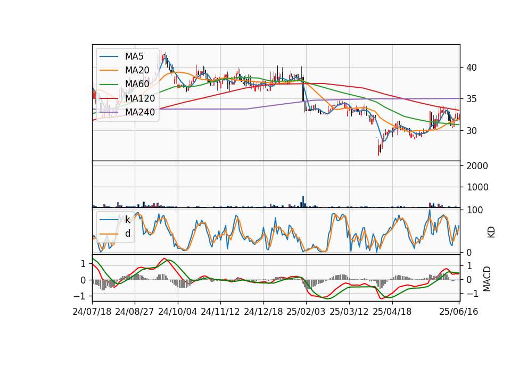Click the price axis label 35
The image size is (511, 367).
tap(472, 99)
